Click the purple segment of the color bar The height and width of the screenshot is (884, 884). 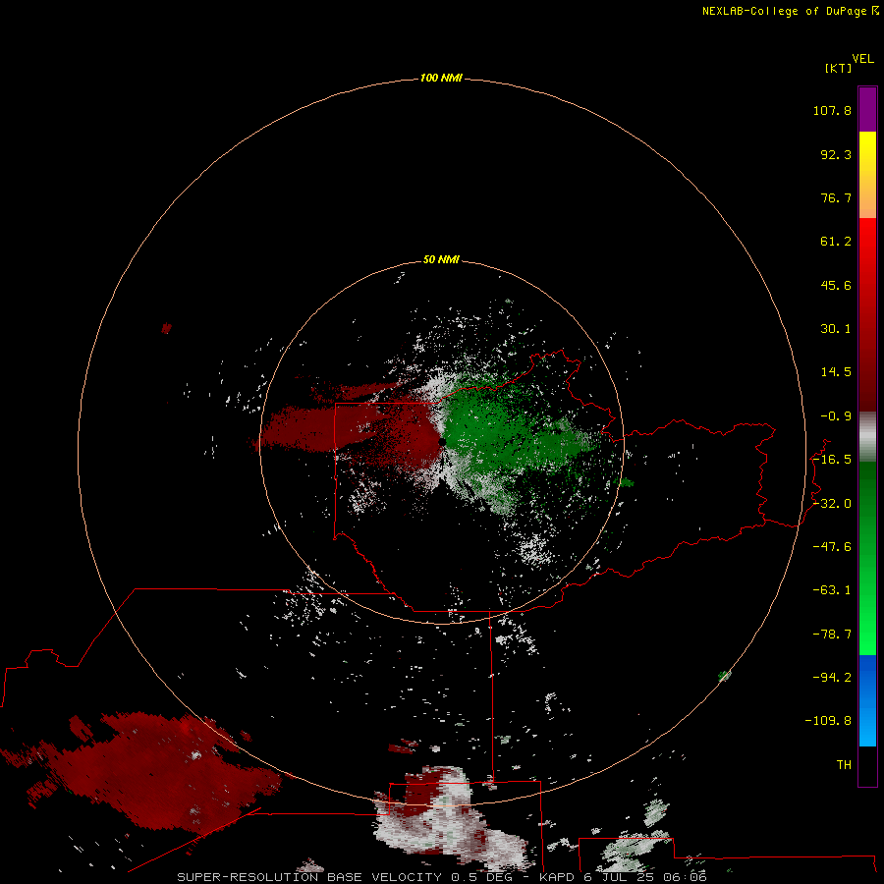pos(867,109)
